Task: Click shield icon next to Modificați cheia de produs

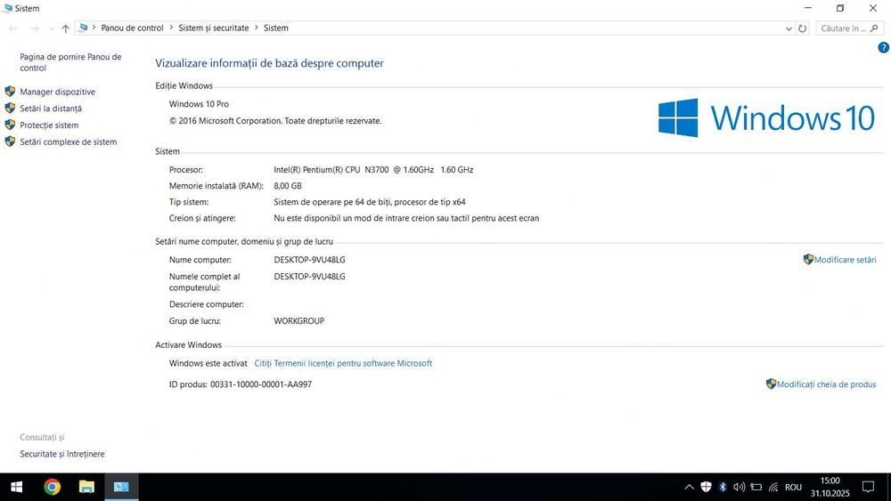Action: (771, 384)
